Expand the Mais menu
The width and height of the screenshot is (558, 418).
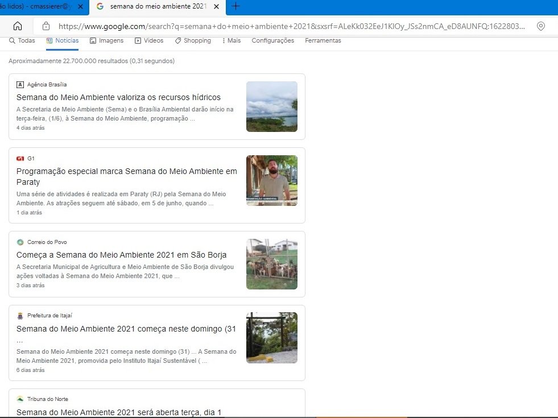tap(232, 40)
